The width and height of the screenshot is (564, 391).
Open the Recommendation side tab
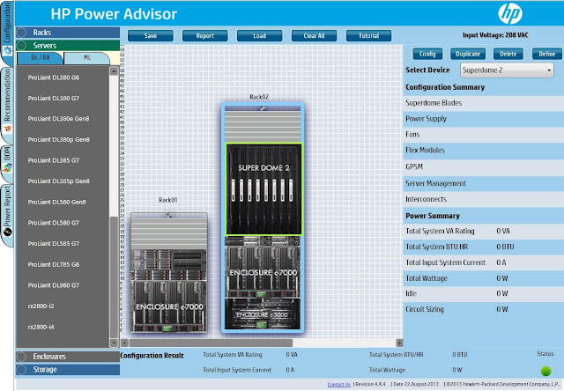pyautogui.click(x=7, y=105)
